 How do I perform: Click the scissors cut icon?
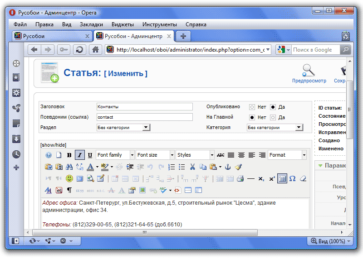coord(192,167)
